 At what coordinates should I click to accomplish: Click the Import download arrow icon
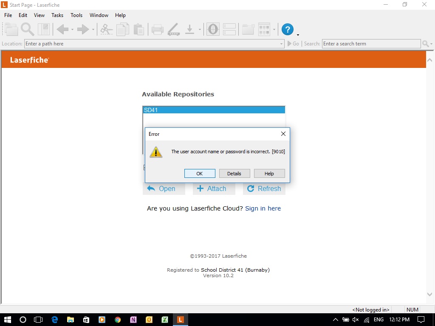(x=190, y=29)
